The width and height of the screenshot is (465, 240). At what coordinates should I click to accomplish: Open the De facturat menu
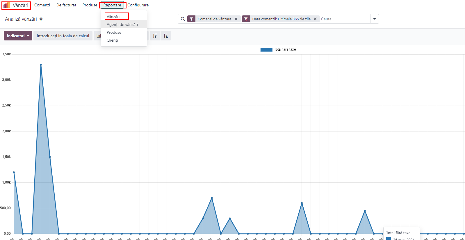pyautogui.click(x=66, y=5)
